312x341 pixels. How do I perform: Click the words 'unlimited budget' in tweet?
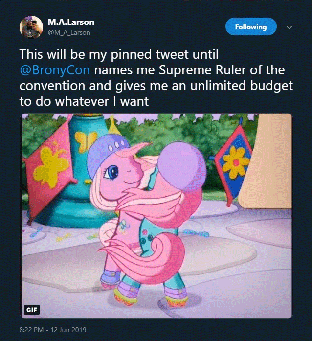click(242, 86)
